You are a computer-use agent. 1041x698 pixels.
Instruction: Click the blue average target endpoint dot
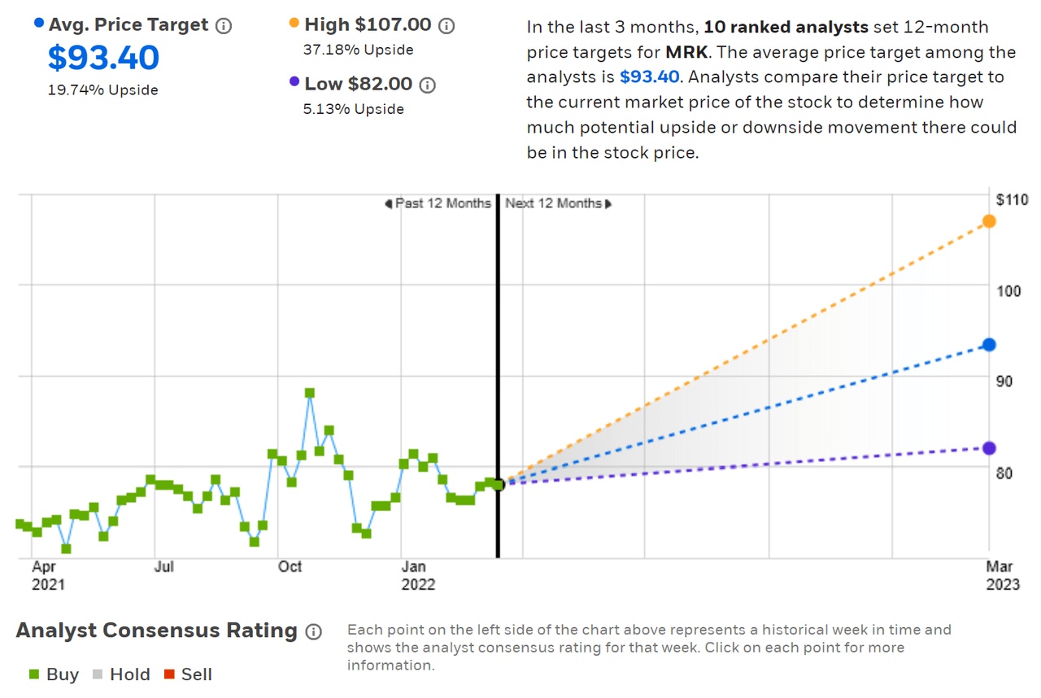pyautogui.click(x=989, y=345)
